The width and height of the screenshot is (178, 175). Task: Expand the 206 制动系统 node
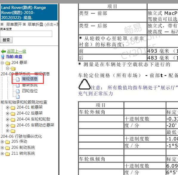pyautogui.click(x=2, y=148)
